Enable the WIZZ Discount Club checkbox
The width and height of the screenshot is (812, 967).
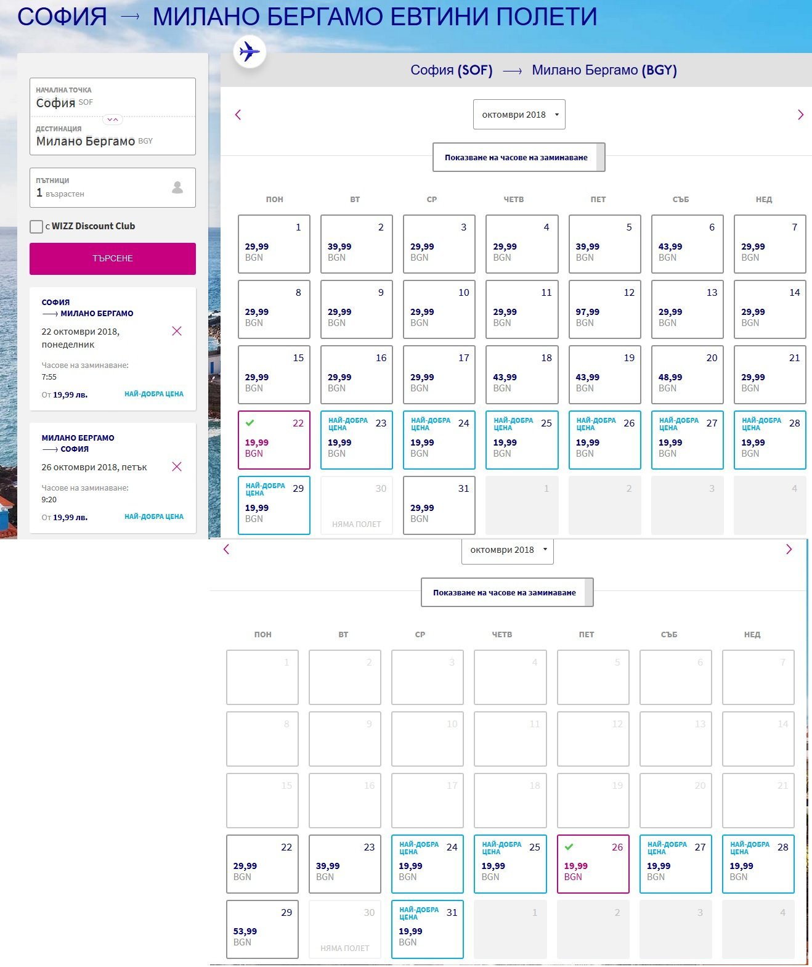[36, 227]
